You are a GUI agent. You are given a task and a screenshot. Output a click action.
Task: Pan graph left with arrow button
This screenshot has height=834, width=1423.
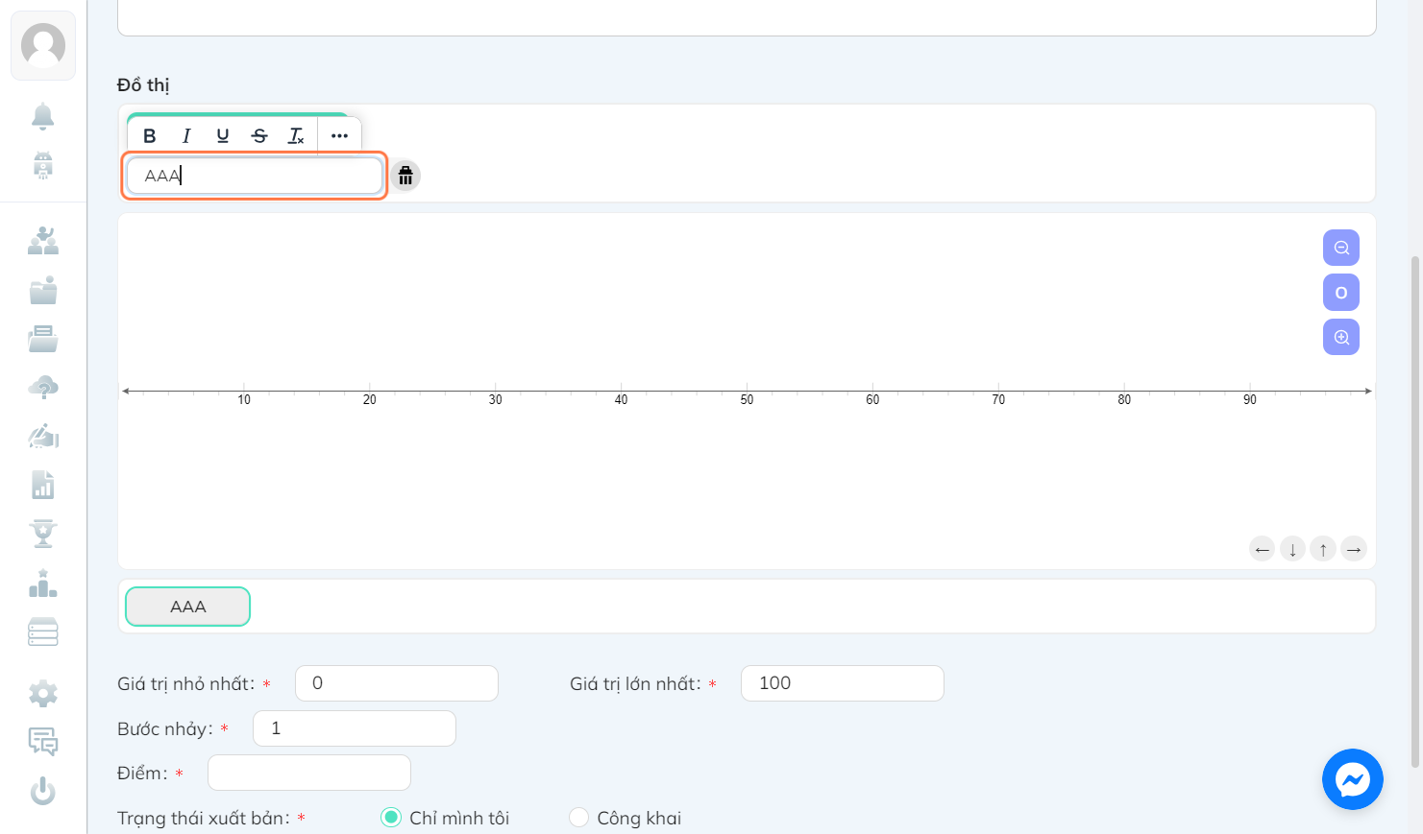pyautogui.click(x=1263, y=549)
